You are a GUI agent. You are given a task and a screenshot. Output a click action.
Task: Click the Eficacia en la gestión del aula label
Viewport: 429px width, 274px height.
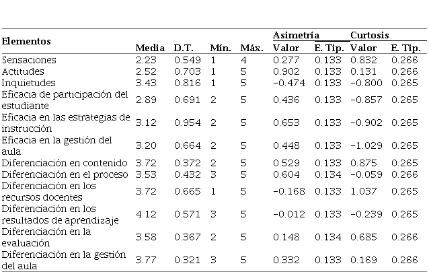point(56,145)
